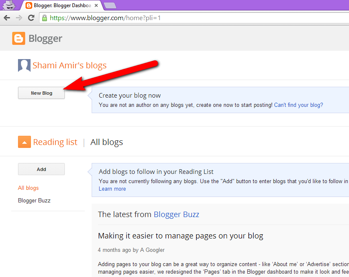
Task: Click the browser Back arrow
Action: (7, 18)
